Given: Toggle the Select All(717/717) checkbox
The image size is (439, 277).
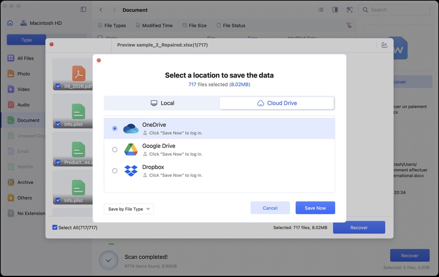Looking at the screenshot, I should (54, 228).
